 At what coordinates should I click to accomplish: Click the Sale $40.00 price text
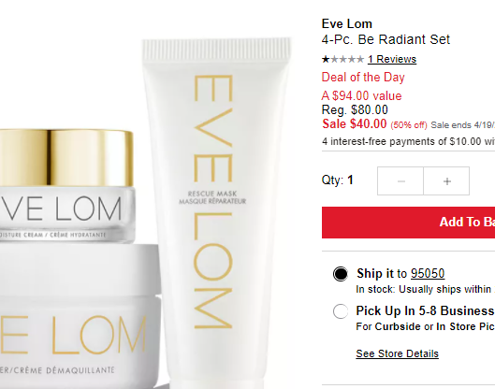354,123
